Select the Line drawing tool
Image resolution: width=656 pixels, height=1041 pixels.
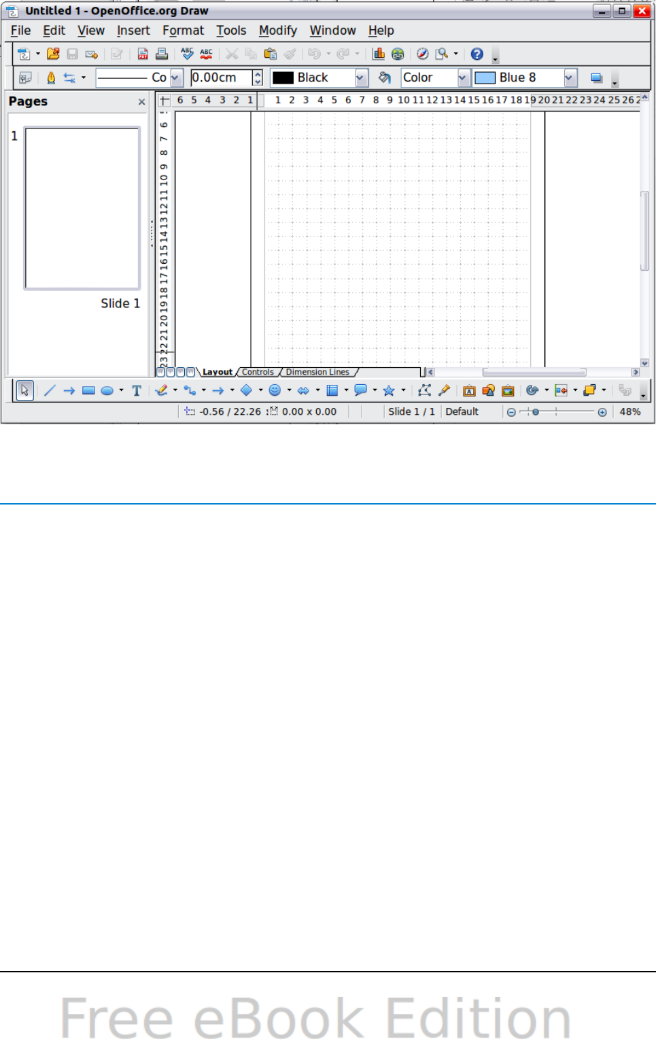[50, 390]
